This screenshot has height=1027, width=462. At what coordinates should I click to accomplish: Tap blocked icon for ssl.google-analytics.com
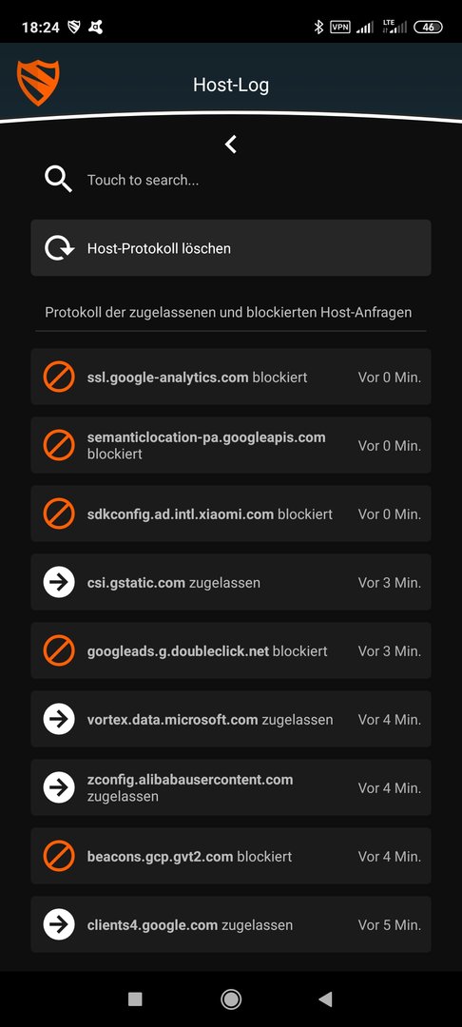(x=59, y=378)
